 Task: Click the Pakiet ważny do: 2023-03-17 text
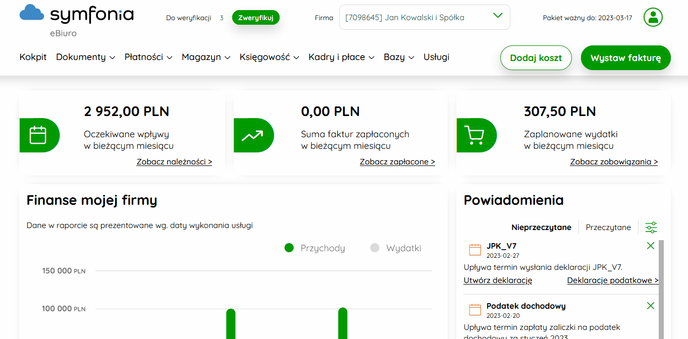click(587, 18)
